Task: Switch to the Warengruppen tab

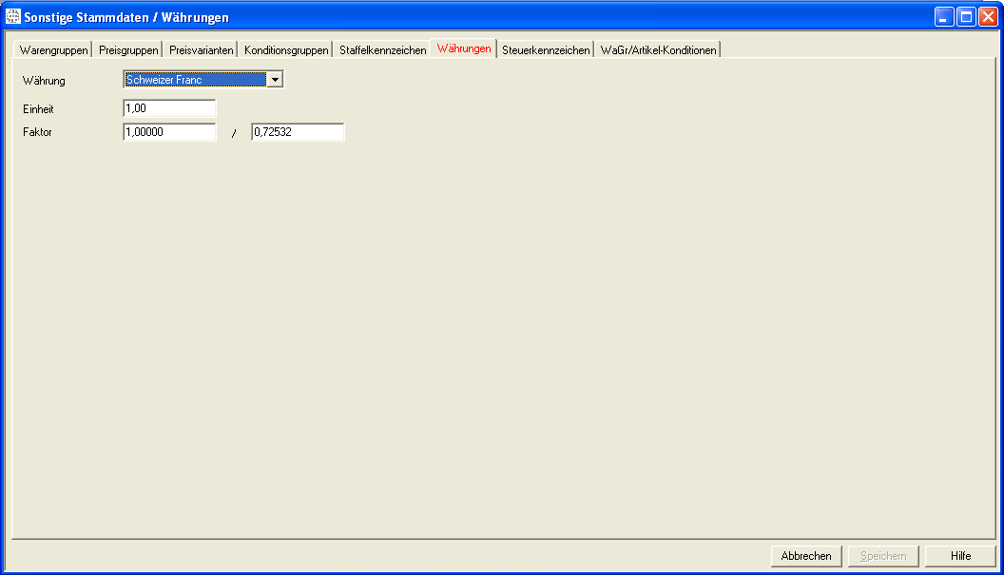Action: pyautogui.click(x=53, y=50)
